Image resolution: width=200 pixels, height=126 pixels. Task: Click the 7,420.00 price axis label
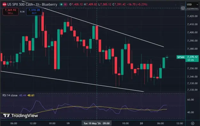click(192, 16)
